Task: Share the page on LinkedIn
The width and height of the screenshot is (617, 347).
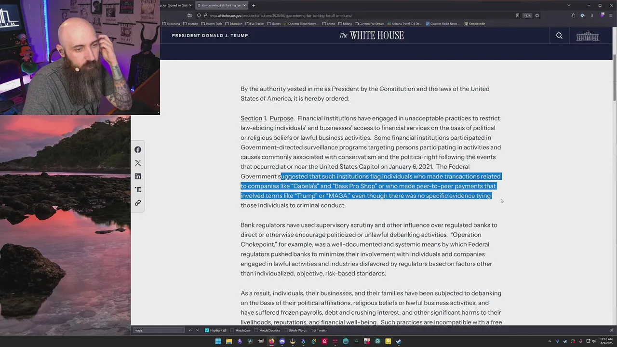Action: (x=138, y=176)
